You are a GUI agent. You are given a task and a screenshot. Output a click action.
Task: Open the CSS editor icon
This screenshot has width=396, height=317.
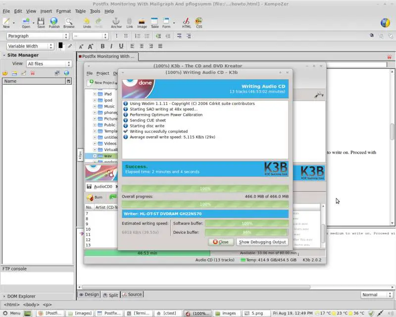point(199,22)
